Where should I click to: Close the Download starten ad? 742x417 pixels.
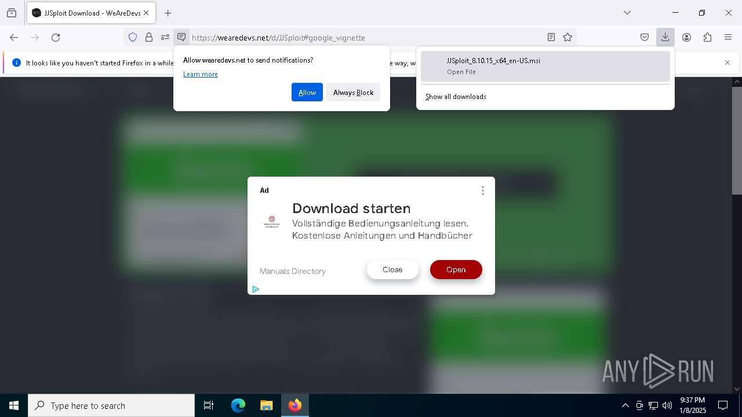392,269
